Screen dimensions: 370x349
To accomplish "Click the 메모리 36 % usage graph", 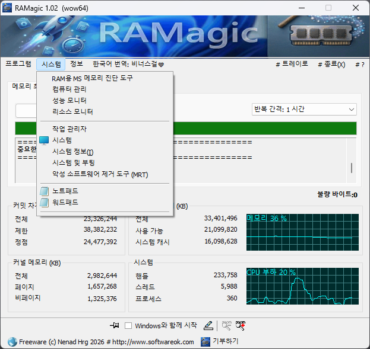I will point(302,232).
